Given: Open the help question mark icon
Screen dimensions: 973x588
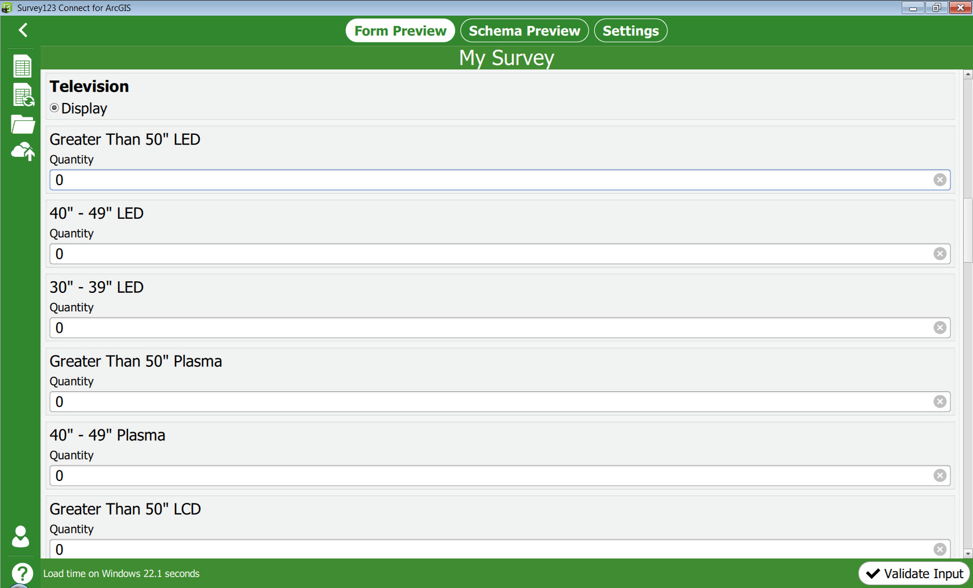Looking at the screenshot, I should tap(22, 574).
